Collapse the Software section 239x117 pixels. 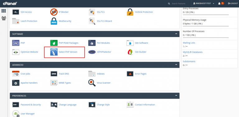[176, 34]
